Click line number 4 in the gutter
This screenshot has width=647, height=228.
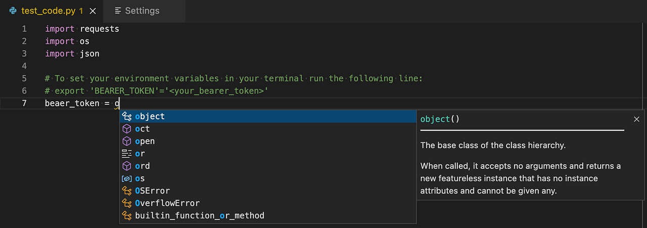(x=24, y=66)
